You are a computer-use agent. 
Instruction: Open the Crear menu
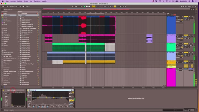(x=26, y=1)
